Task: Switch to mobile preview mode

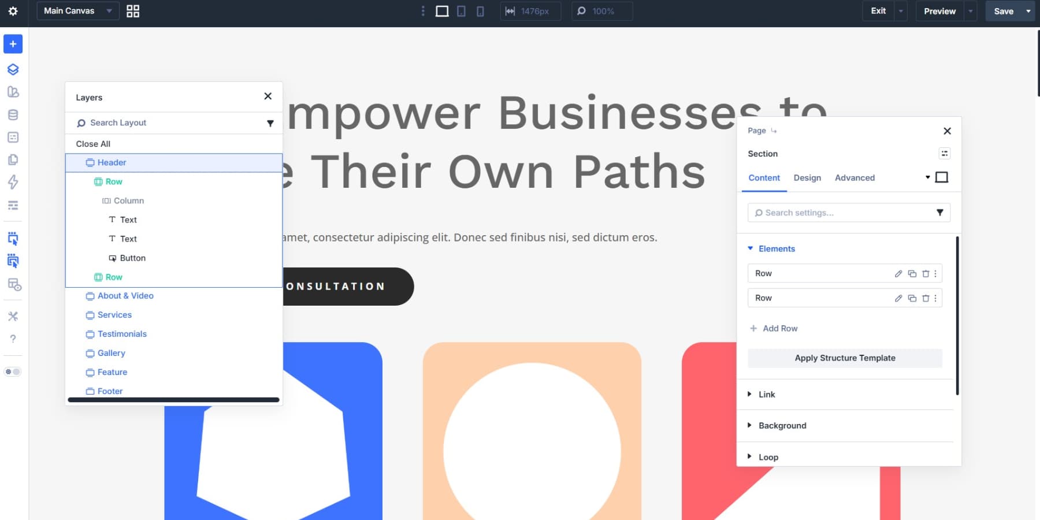Action: (480, 11)
